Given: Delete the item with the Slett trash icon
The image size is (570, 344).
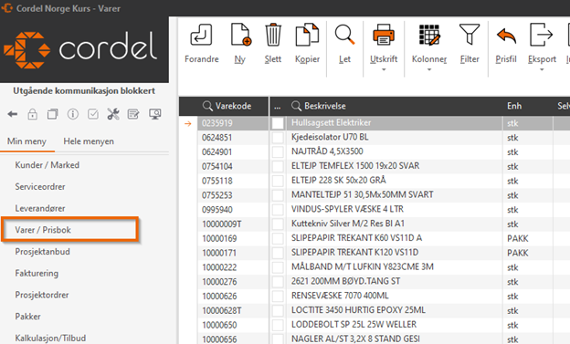Looking at the screenshot, I should pos(272,36).
